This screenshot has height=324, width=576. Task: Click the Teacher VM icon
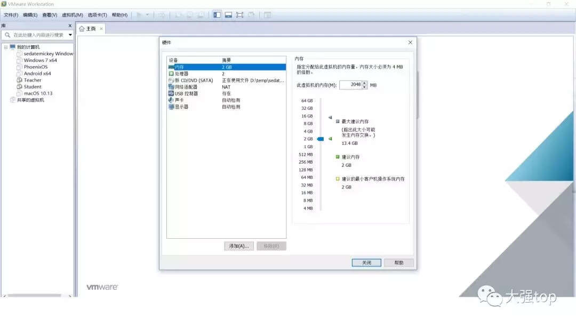click(x=20, y=80)
